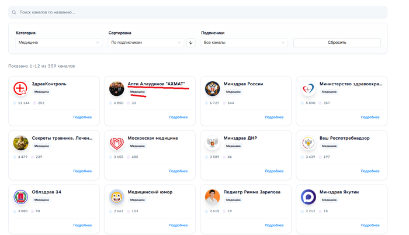Open Подробнее link for Минздрав России
The width and height of the screenshot is (409, 235).
[274, 117]
